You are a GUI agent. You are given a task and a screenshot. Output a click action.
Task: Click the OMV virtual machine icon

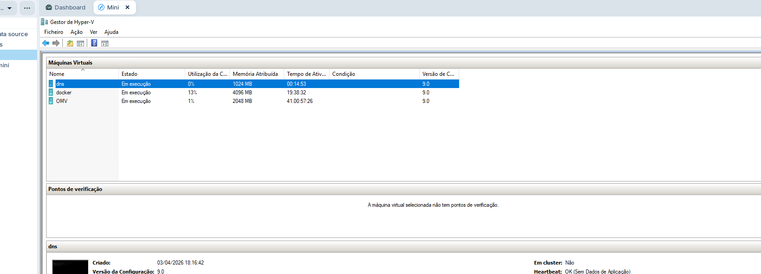(51, 101)
